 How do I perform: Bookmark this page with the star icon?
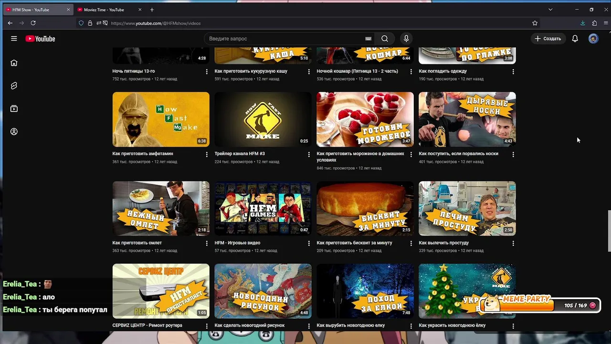click(535, 23)
